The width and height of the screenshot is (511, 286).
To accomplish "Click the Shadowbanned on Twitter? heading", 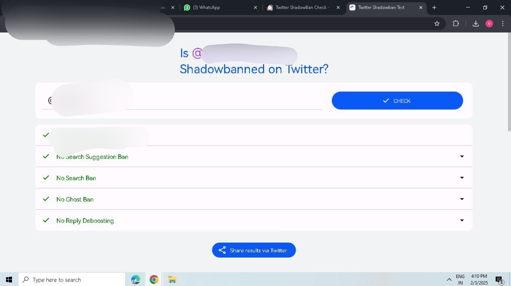I will [x=254, y=69].
